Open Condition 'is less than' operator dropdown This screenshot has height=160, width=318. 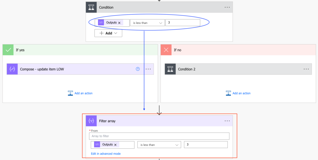click(x=148, y=23)
